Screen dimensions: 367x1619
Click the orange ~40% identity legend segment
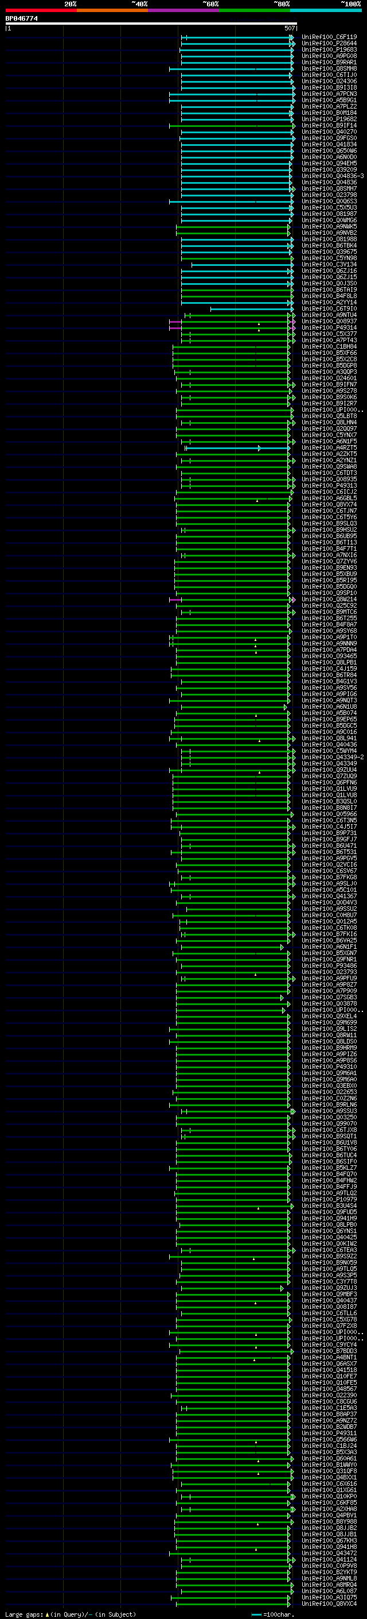click(112, 10)
